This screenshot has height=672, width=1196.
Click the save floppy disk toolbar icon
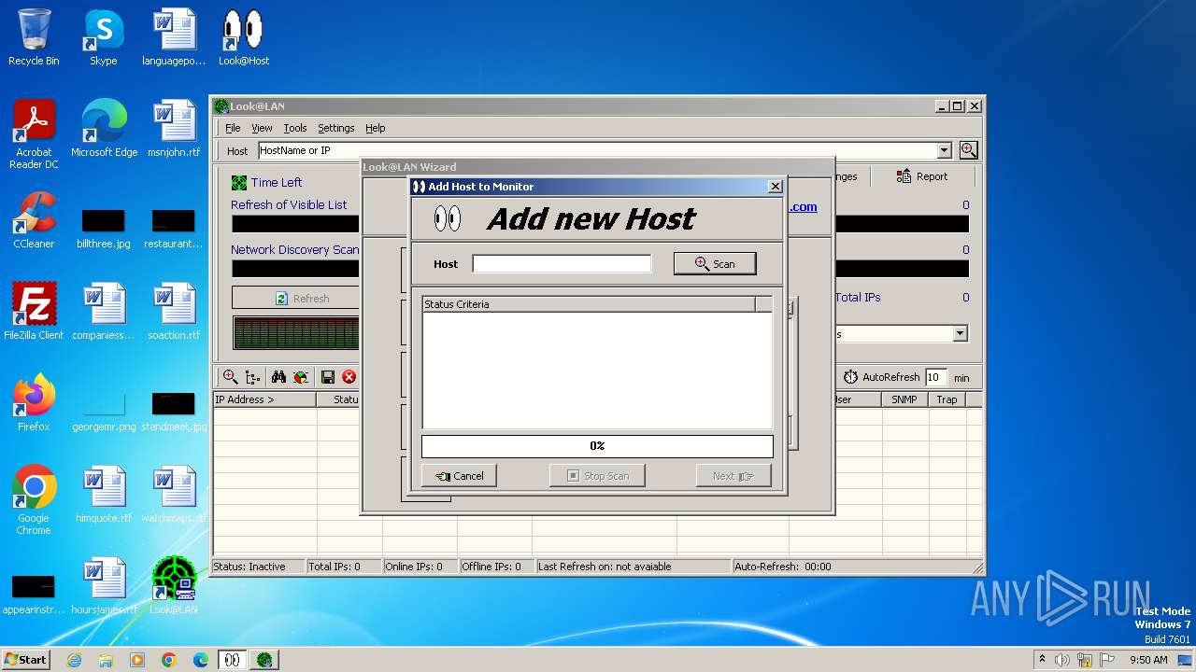click(x=328, y=377)
